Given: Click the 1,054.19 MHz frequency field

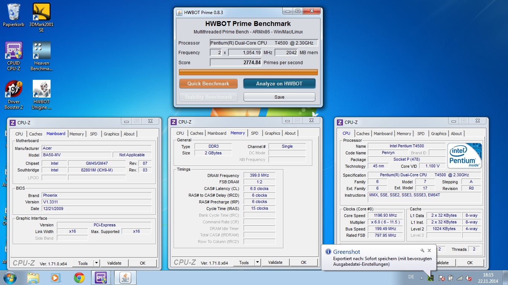Looking at the screenshot, I should (x=245, y=53).
